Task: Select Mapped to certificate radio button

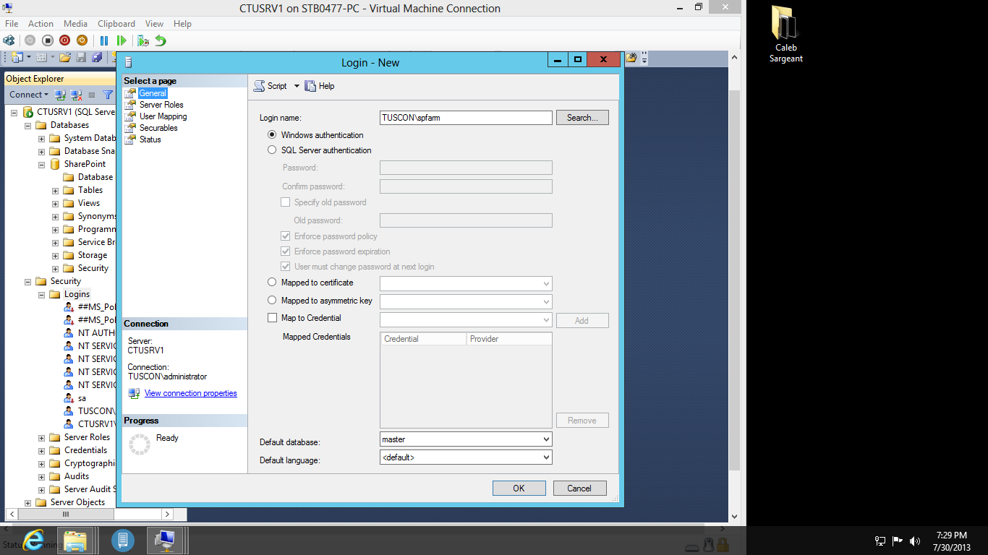Action: pos(272,283)
